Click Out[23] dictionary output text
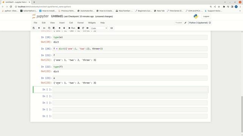 pos(75,83)
